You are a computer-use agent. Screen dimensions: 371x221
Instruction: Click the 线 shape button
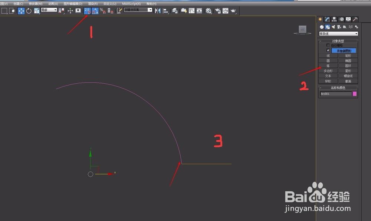click(328, 56)
